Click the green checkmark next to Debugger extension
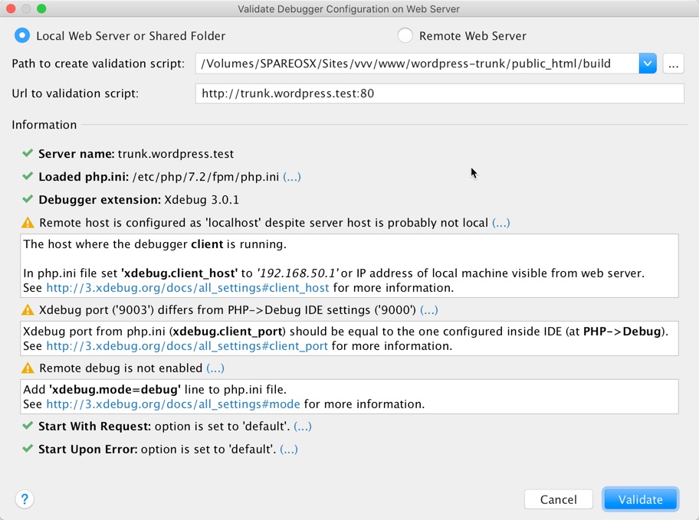This screenshot has width=699, height=520. [x=28, y=199]
